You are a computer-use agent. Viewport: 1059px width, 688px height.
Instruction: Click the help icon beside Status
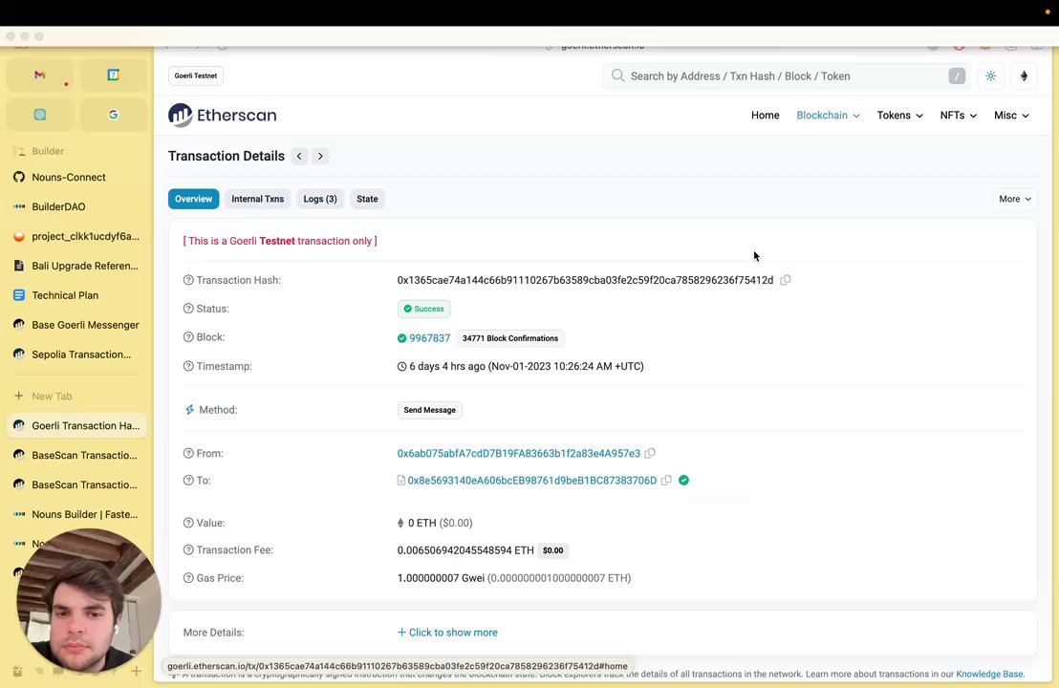coord(188,309)
